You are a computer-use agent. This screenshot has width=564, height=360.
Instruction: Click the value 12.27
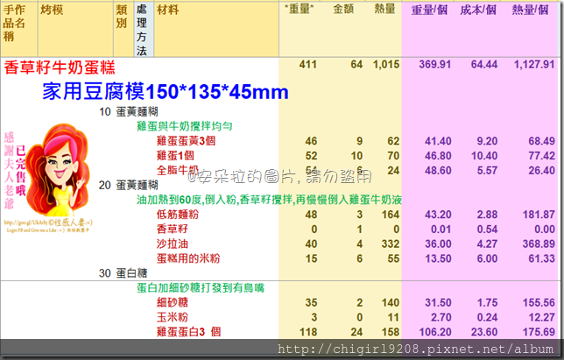coord(542,318)
